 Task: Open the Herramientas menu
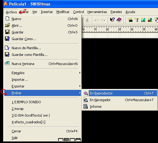coord(97,12)
